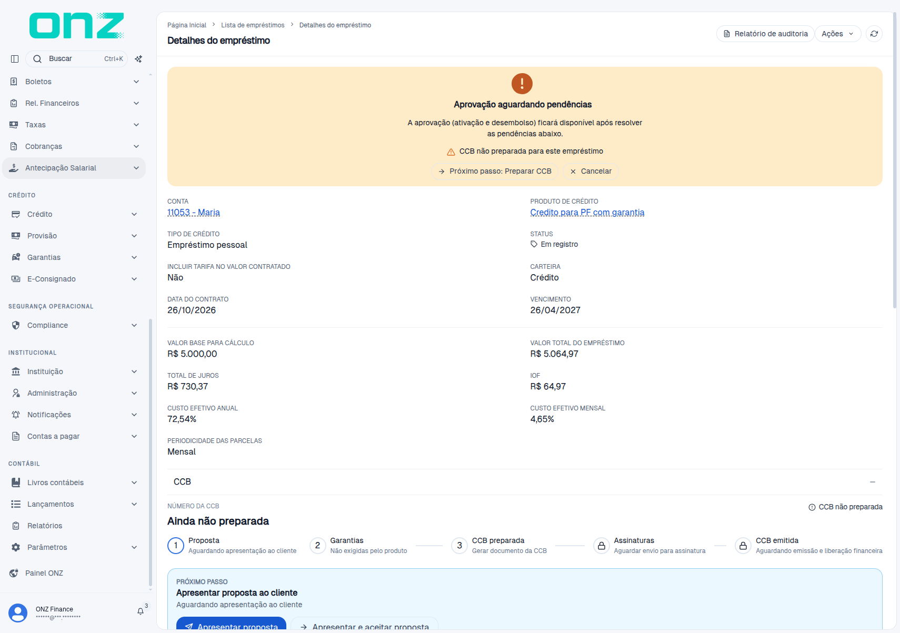Screen dimensions: 900x633
Task: Click Apresentar proposta button
Action: pyautogui.click(x=231, y=624)
